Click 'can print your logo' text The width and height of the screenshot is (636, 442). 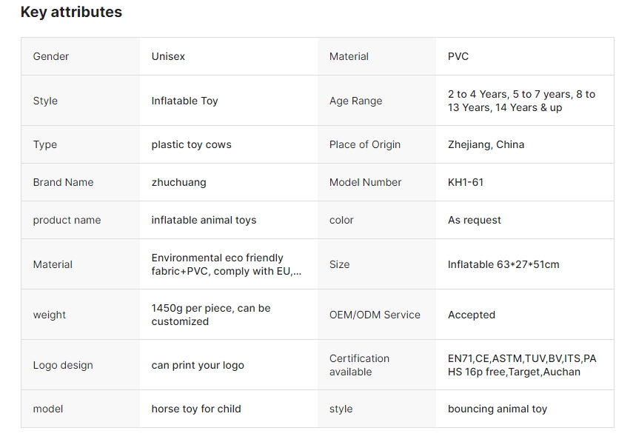(198, 365)
